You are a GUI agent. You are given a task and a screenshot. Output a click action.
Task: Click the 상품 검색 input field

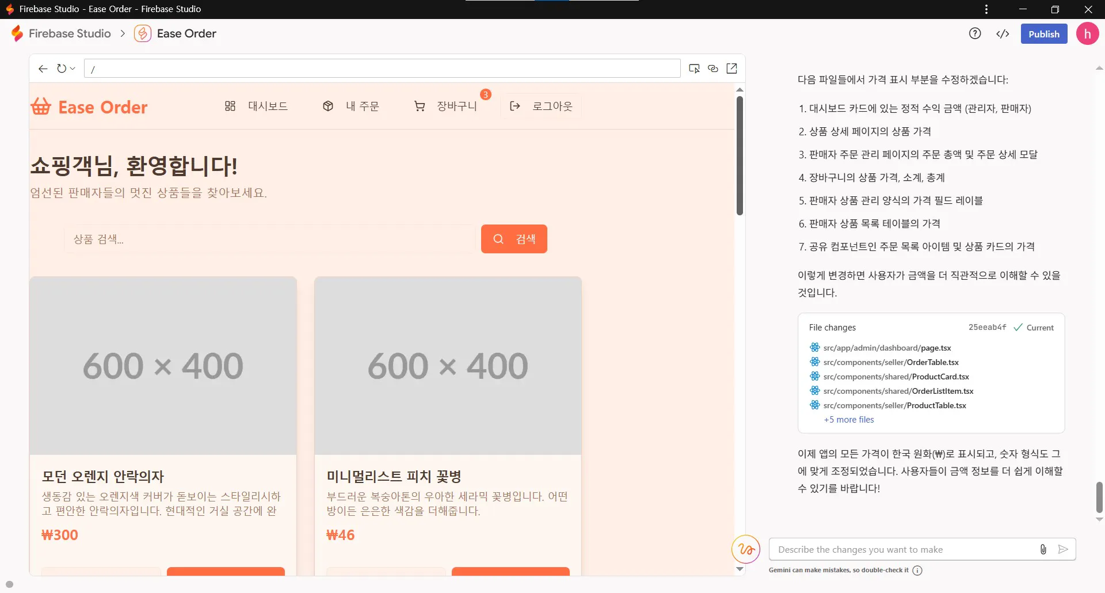pyautogui.click(x=269, y=239)
